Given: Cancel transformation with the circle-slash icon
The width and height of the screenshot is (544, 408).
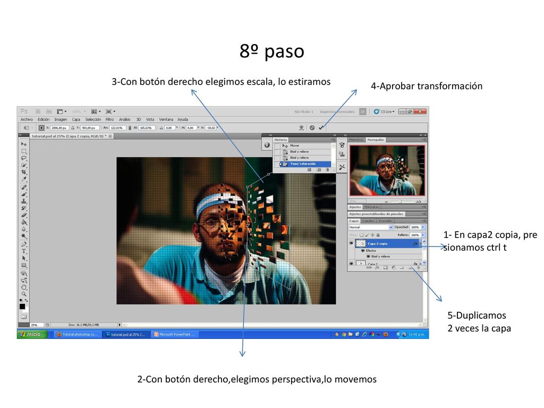Looking at the screenshot, I should [312, 127].
